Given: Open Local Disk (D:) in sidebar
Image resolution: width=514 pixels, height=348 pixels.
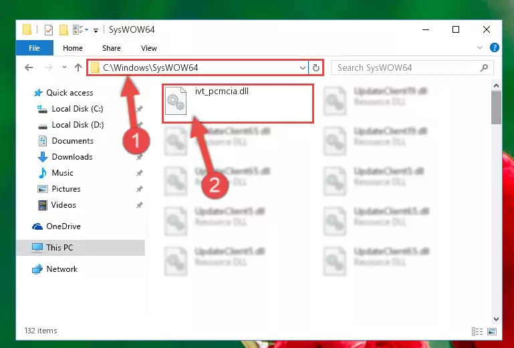Looking at the screenshot, I should 78,125.
